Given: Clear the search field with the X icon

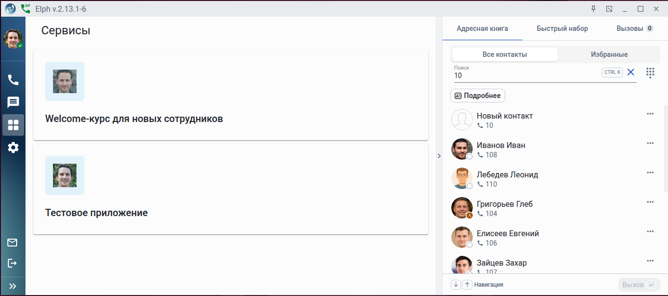Looking at the screenshot, I should (x=631, y=73).
